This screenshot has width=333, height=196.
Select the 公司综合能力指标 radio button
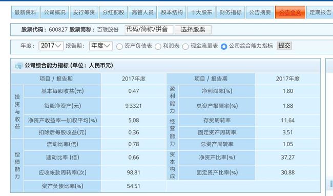coord(224,47)
